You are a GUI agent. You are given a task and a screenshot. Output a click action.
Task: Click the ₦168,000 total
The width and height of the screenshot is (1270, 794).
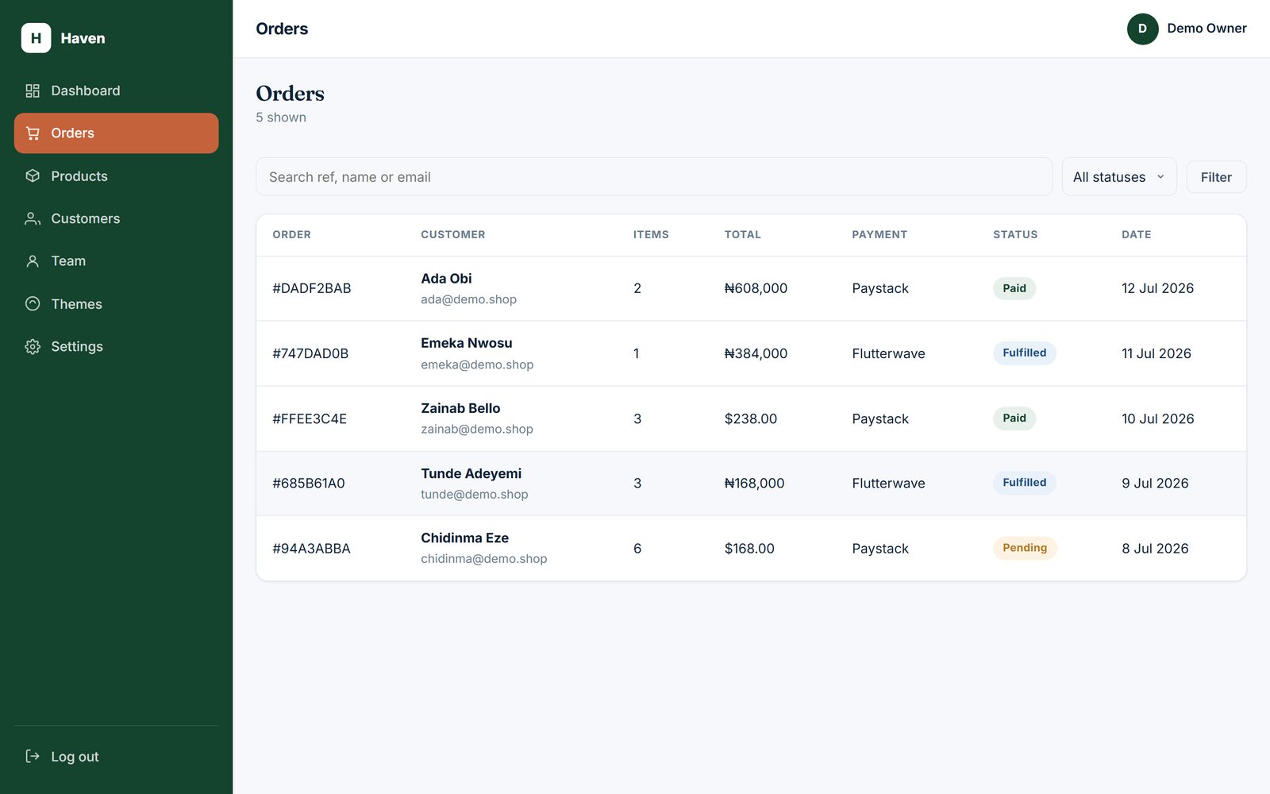754,484
